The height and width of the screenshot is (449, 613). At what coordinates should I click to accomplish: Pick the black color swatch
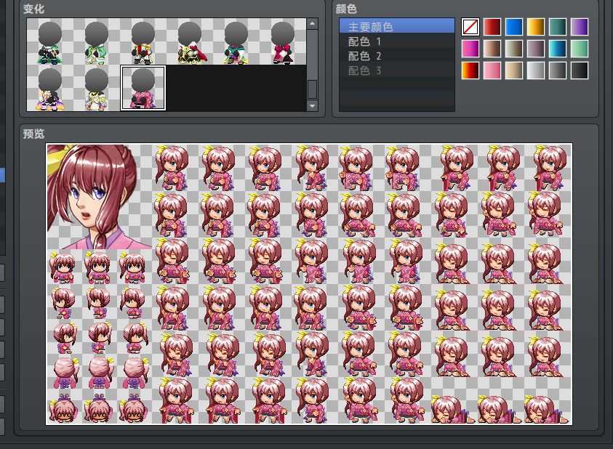tap(580, 70)
